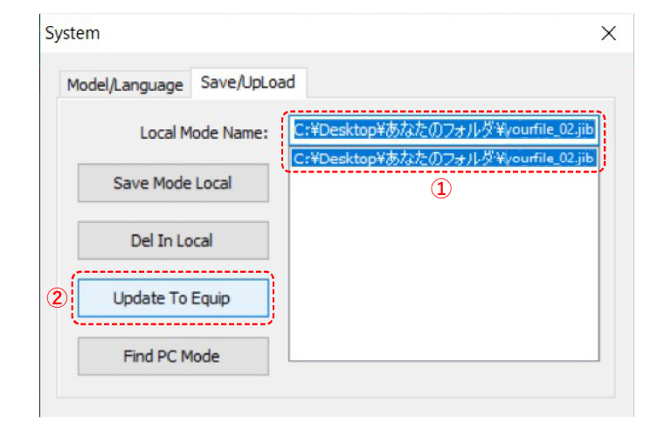Open model and language settings tab
This screenshot has width=671, height=431.
point(125,85)
